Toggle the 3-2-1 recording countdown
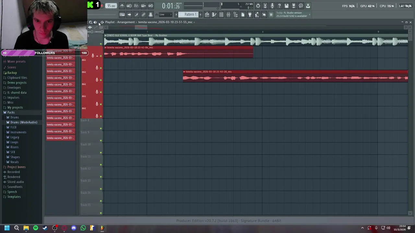 136,6
